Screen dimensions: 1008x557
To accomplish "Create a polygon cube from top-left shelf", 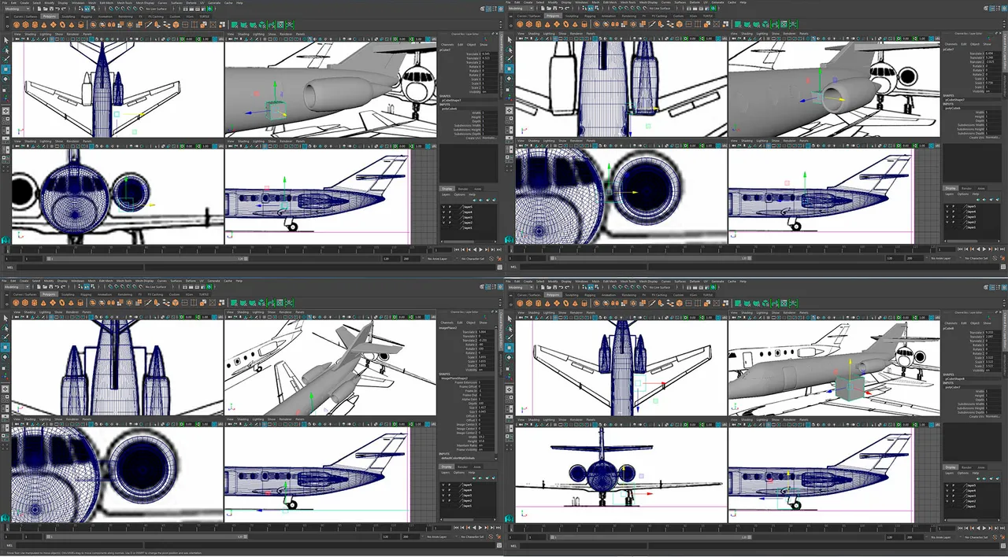I will click(25, 24).
